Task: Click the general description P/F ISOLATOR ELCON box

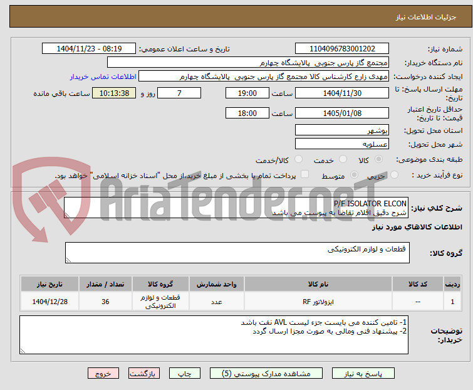Action: pyautogui.click(x=236, y=208)
